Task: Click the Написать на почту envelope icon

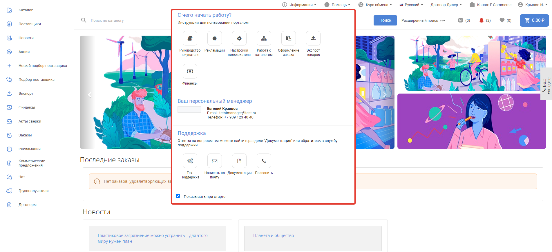Action: pyautogui.click(x=214, y=161)
